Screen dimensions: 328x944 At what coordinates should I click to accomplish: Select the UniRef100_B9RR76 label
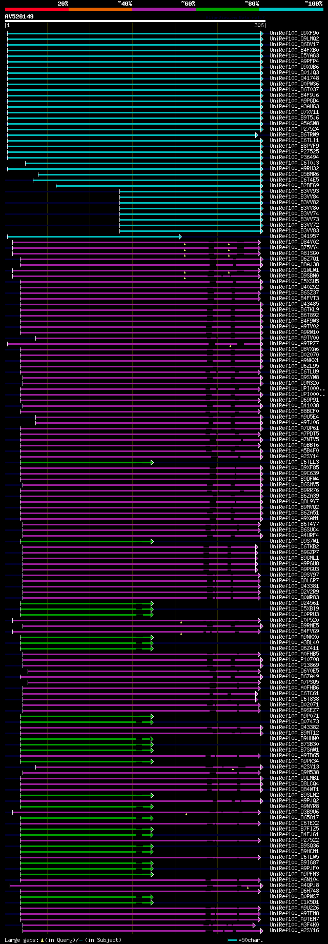(294, 490)
